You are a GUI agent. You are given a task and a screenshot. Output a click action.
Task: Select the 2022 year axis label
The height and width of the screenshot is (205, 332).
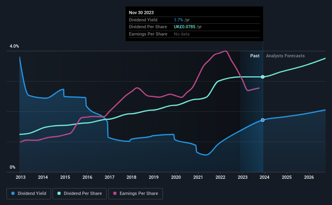(x=220, y=177)
